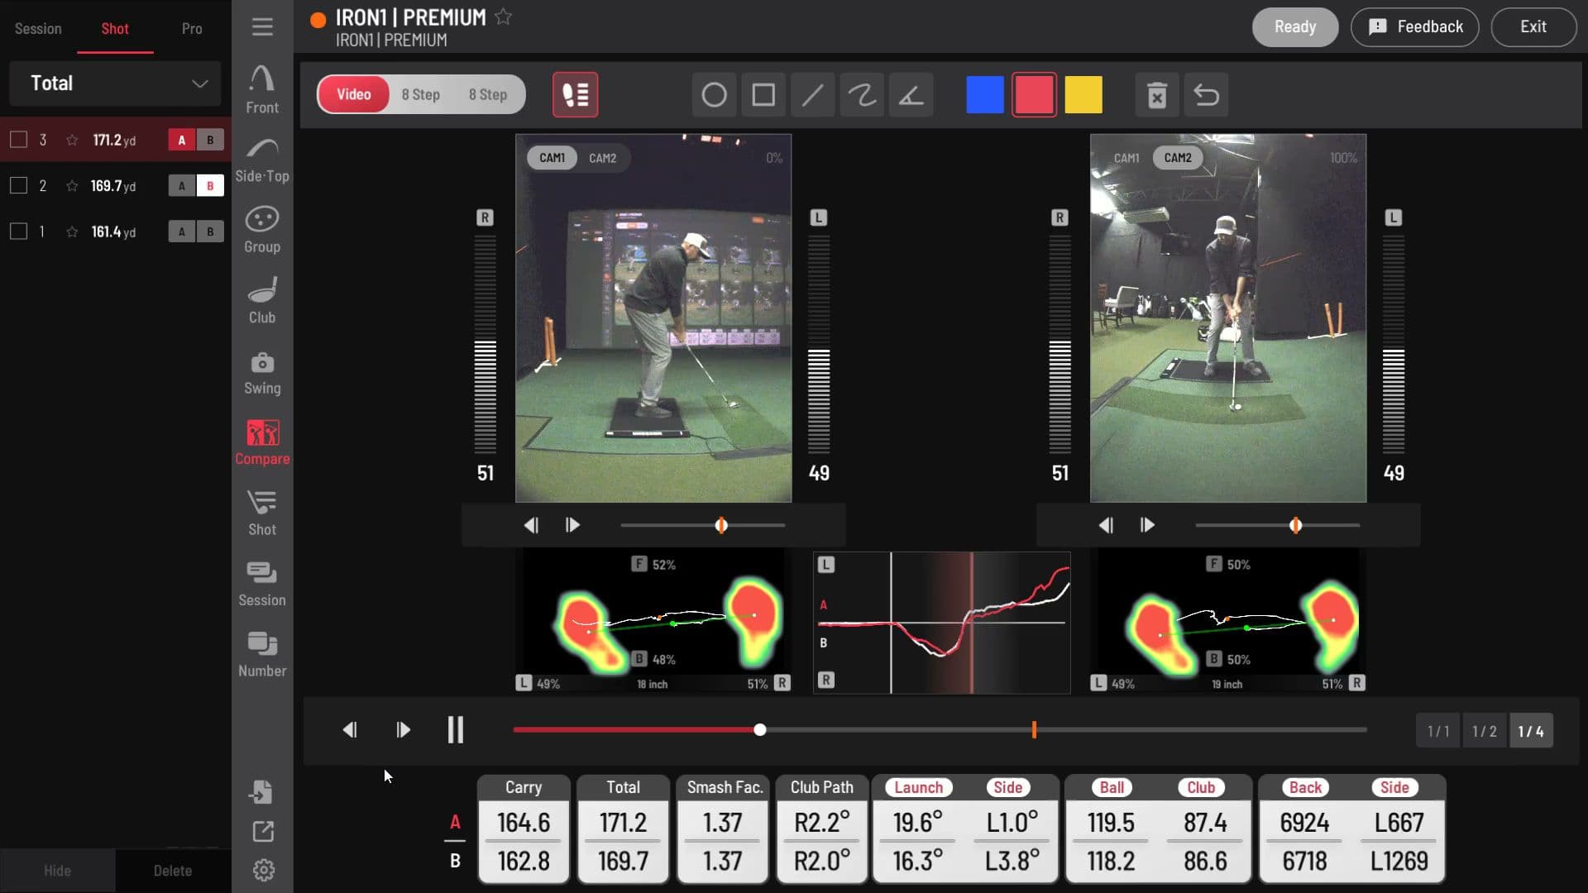This screenshot has height=893, width=1588.
Task: Click the trash delete drawings icon
Action: (x=1156, y=95)
